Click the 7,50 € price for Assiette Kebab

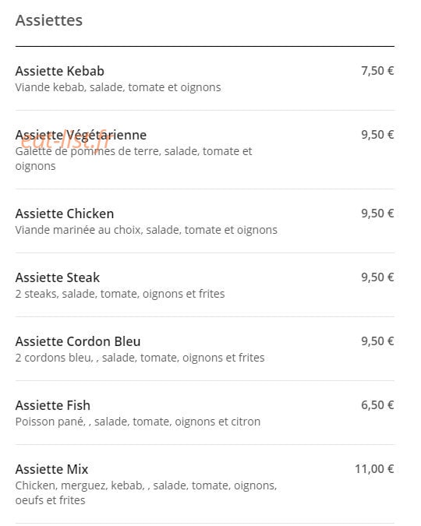[377, 71]
